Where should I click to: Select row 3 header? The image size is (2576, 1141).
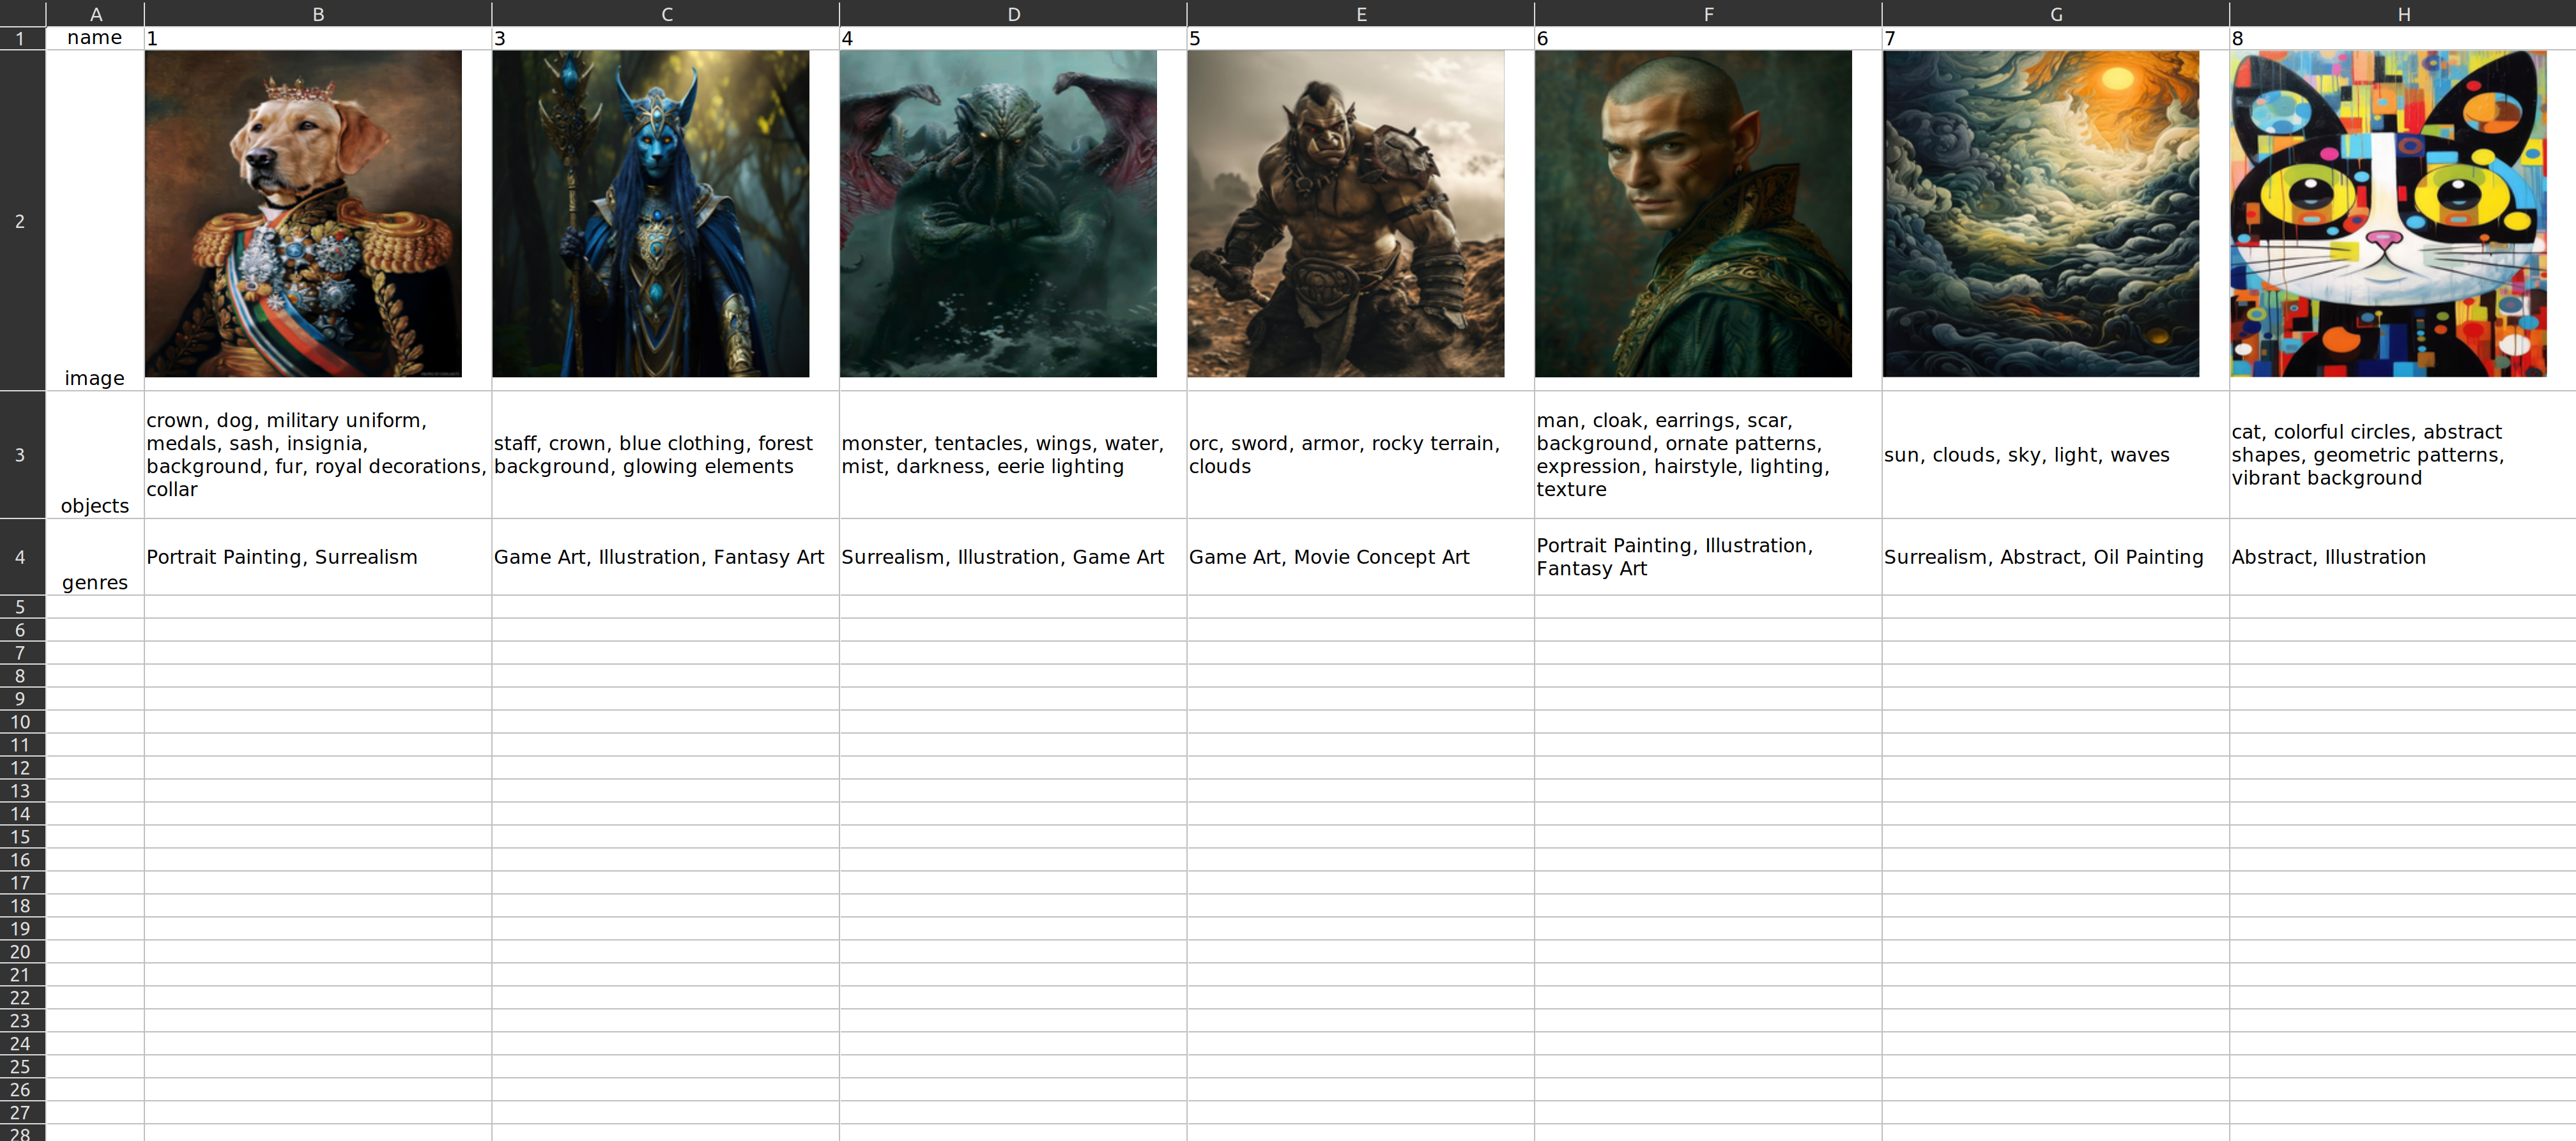21,455
